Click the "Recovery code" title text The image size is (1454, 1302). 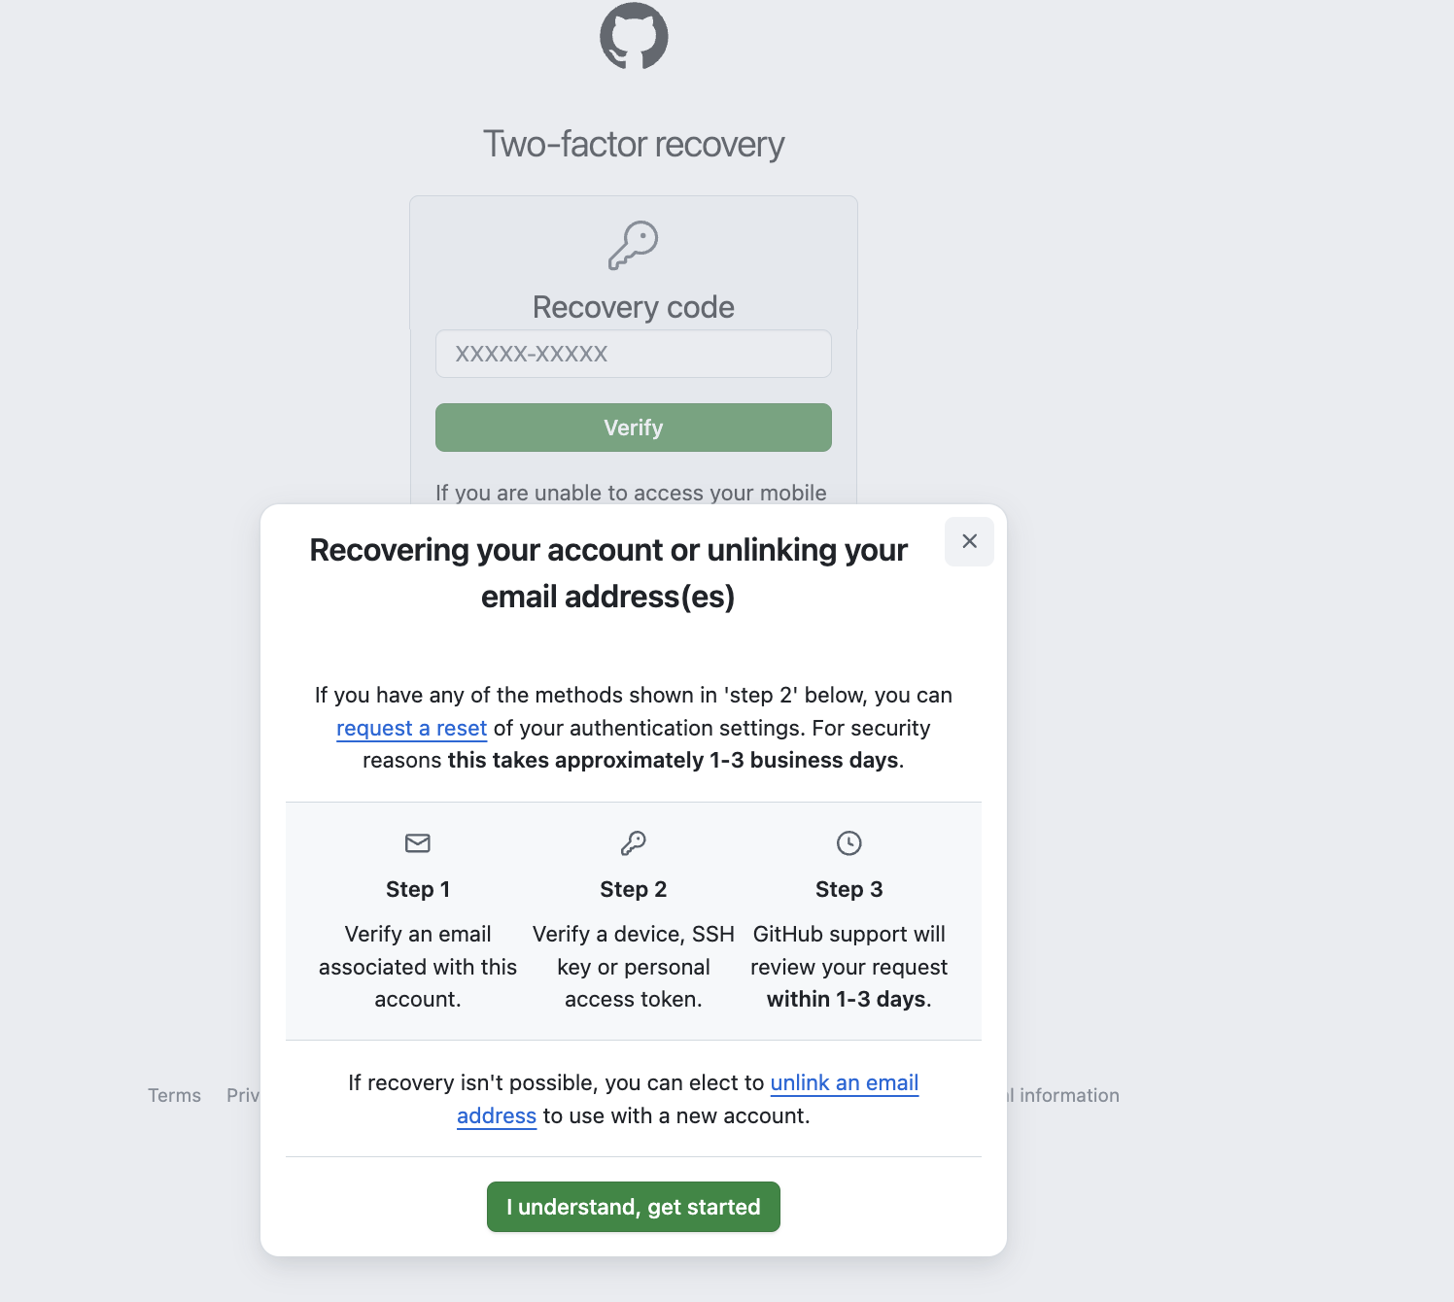pos(634,307)
